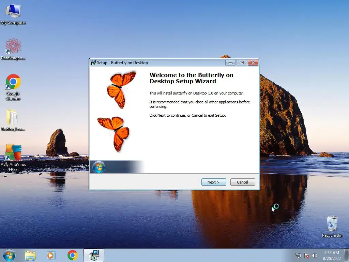Minimize the Setup wizard window
The height and width of the screenshot is (262, 349).
pyautogui.click(x=230, y=63)
